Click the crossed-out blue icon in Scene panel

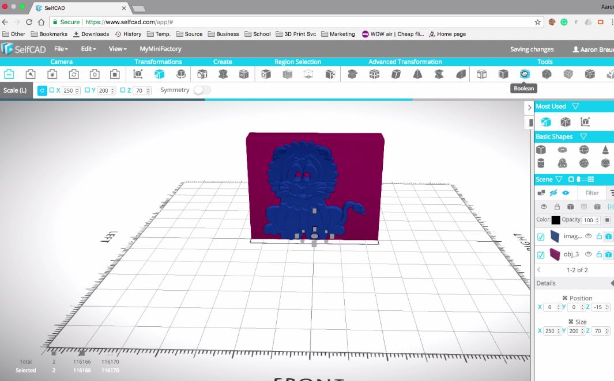tap(553, 193)
